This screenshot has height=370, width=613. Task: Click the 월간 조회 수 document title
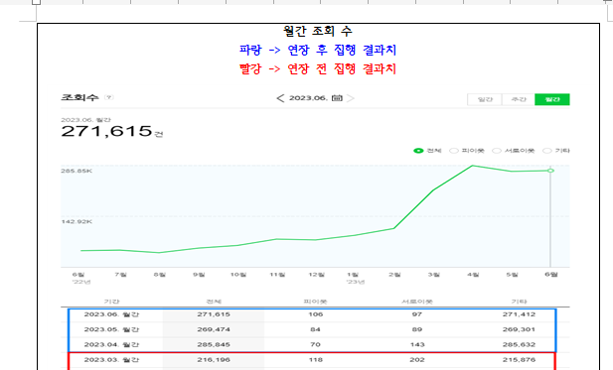(x=318, y=31)
